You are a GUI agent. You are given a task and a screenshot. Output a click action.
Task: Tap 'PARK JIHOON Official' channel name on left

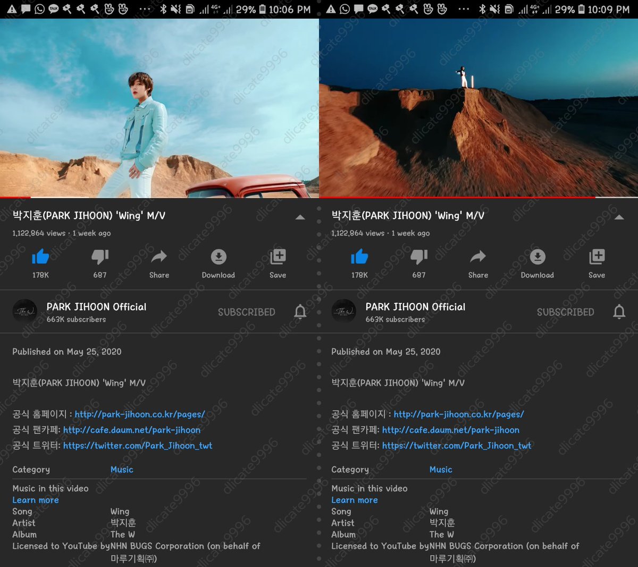tap(96, 307)
